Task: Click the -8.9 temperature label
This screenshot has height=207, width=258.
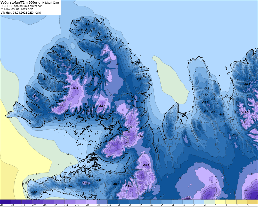Action: point(62,47)
